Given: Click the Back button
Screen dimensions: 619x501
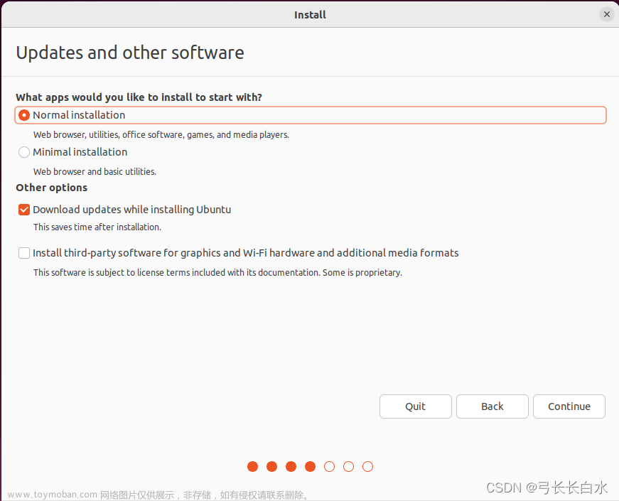Looking at the screenshot, I should click(x=492, y=406).
